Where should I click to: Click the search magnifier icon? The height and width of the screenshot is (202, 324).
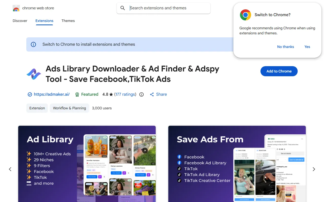click(123, 8)
